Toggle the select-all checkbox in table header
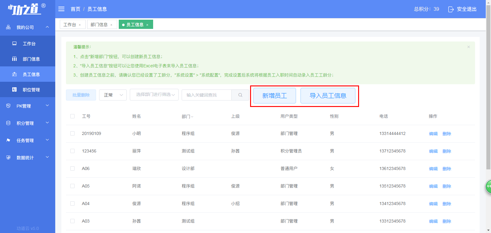Screen dimensions: 491x233 point(72,116)
